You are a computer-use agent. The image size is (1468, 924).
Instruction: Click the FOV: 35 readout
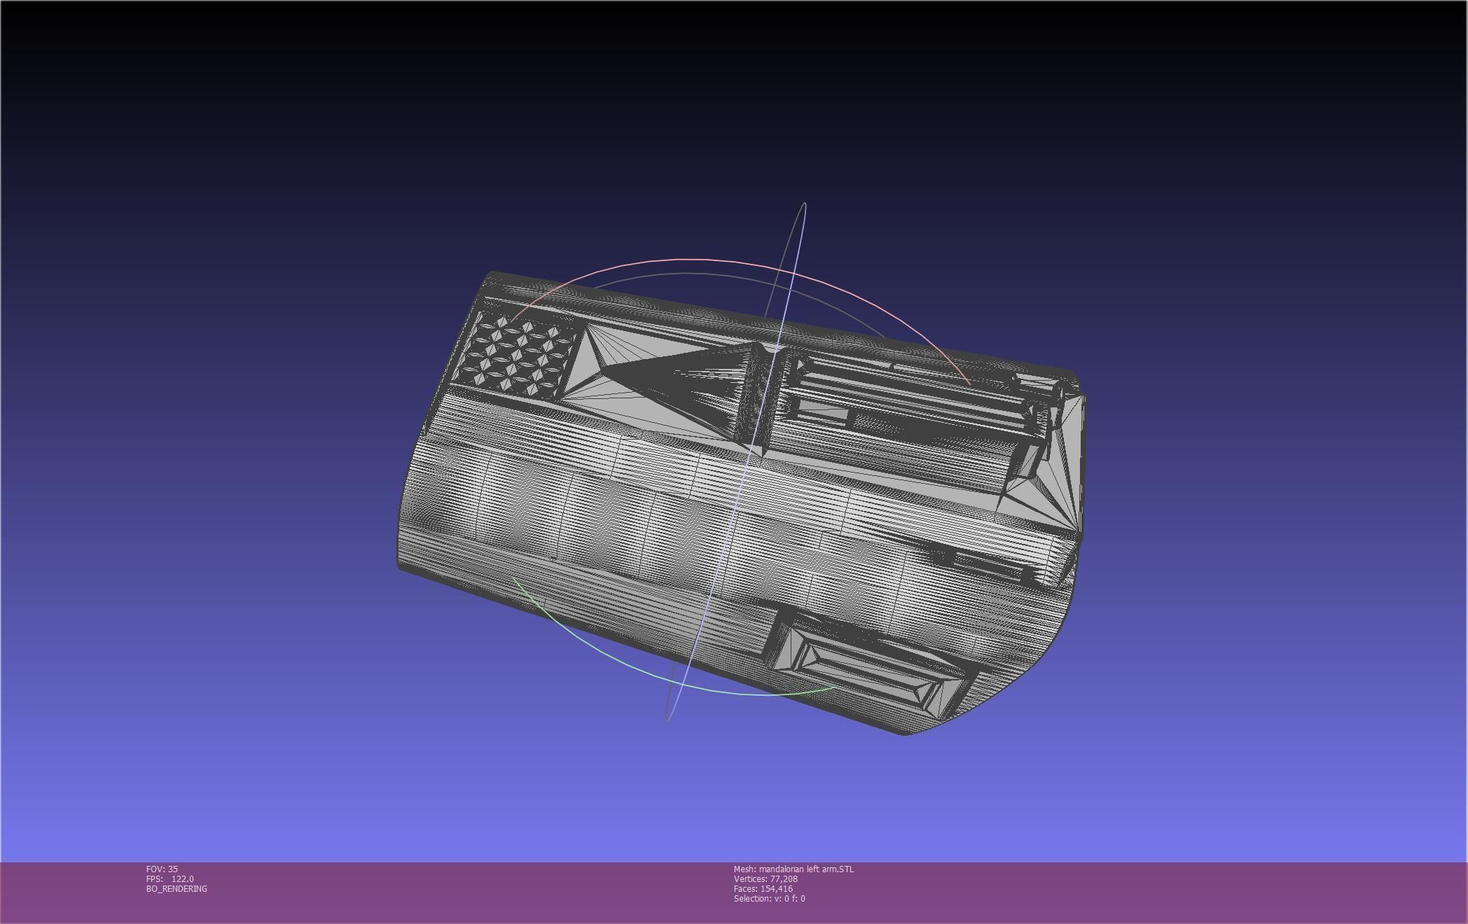click(x=162, y=869)
